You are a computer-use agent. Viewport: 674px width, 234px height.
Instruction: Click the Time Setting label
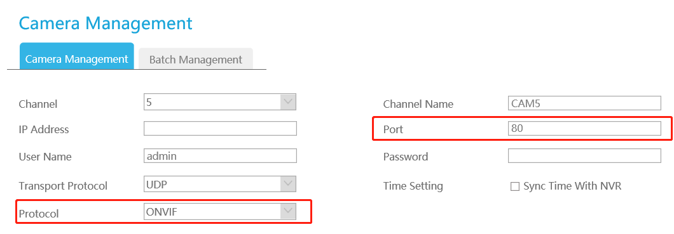click(x=413, y=186)
